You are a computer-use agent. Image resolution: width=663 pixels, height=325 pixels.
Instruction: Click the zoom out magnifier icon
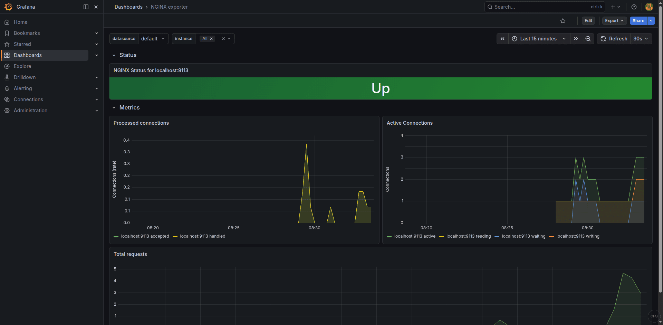pyautogui.click(x=588, y=39)
